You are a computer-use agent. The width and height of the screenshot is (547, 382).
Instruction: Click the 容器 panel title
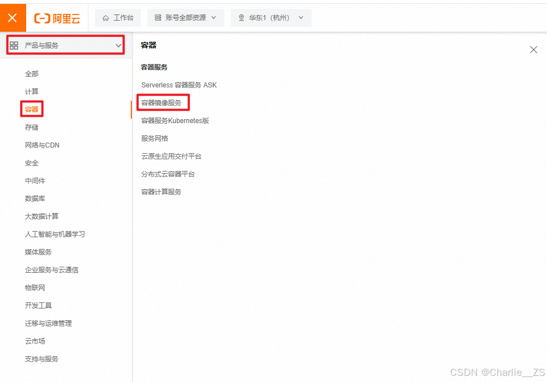[x=149, y=45]
